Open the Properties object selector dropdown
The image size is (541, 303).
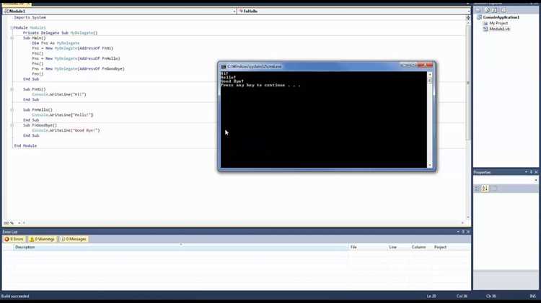[535, 180]
